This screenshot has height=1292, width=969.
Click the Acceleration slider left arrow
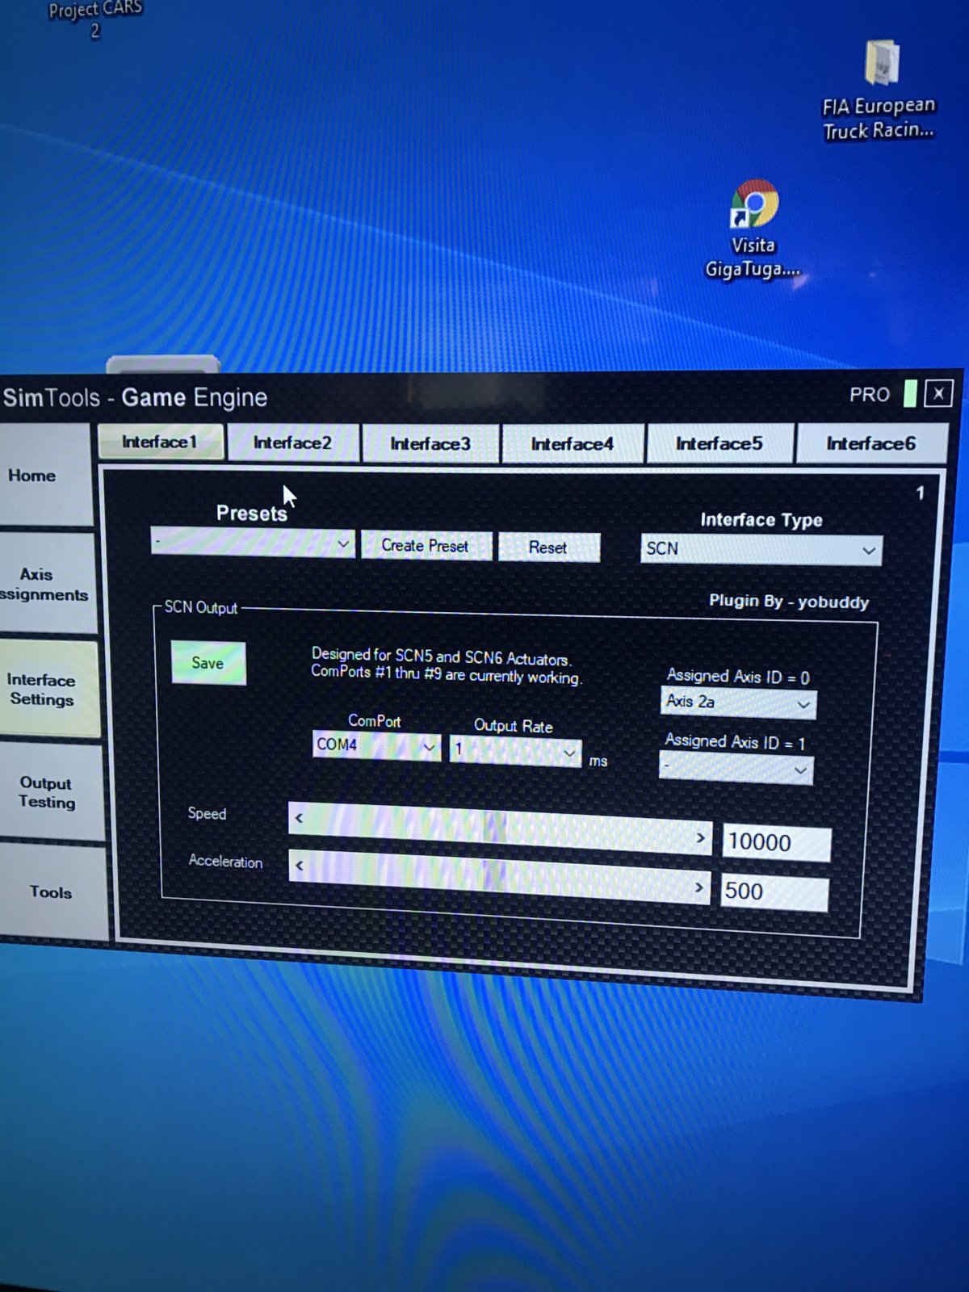point(300,866)
